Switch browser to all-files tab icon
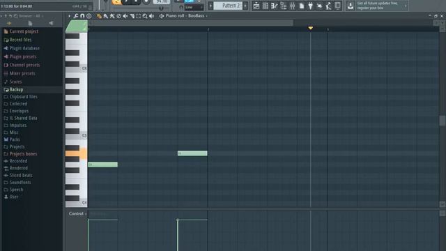446x251 pixels. tap(9, 23)
